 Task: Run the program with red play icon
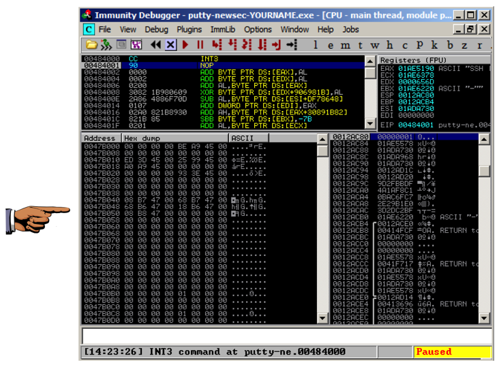(185, 45)
